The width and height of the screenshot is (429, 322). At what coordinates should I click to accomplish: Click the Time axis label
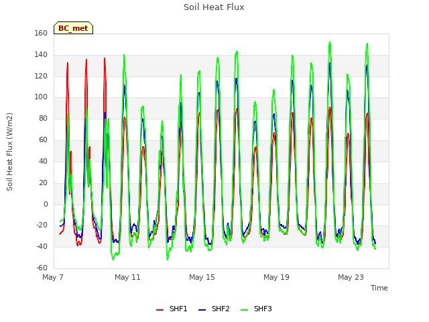coord(379,288)
